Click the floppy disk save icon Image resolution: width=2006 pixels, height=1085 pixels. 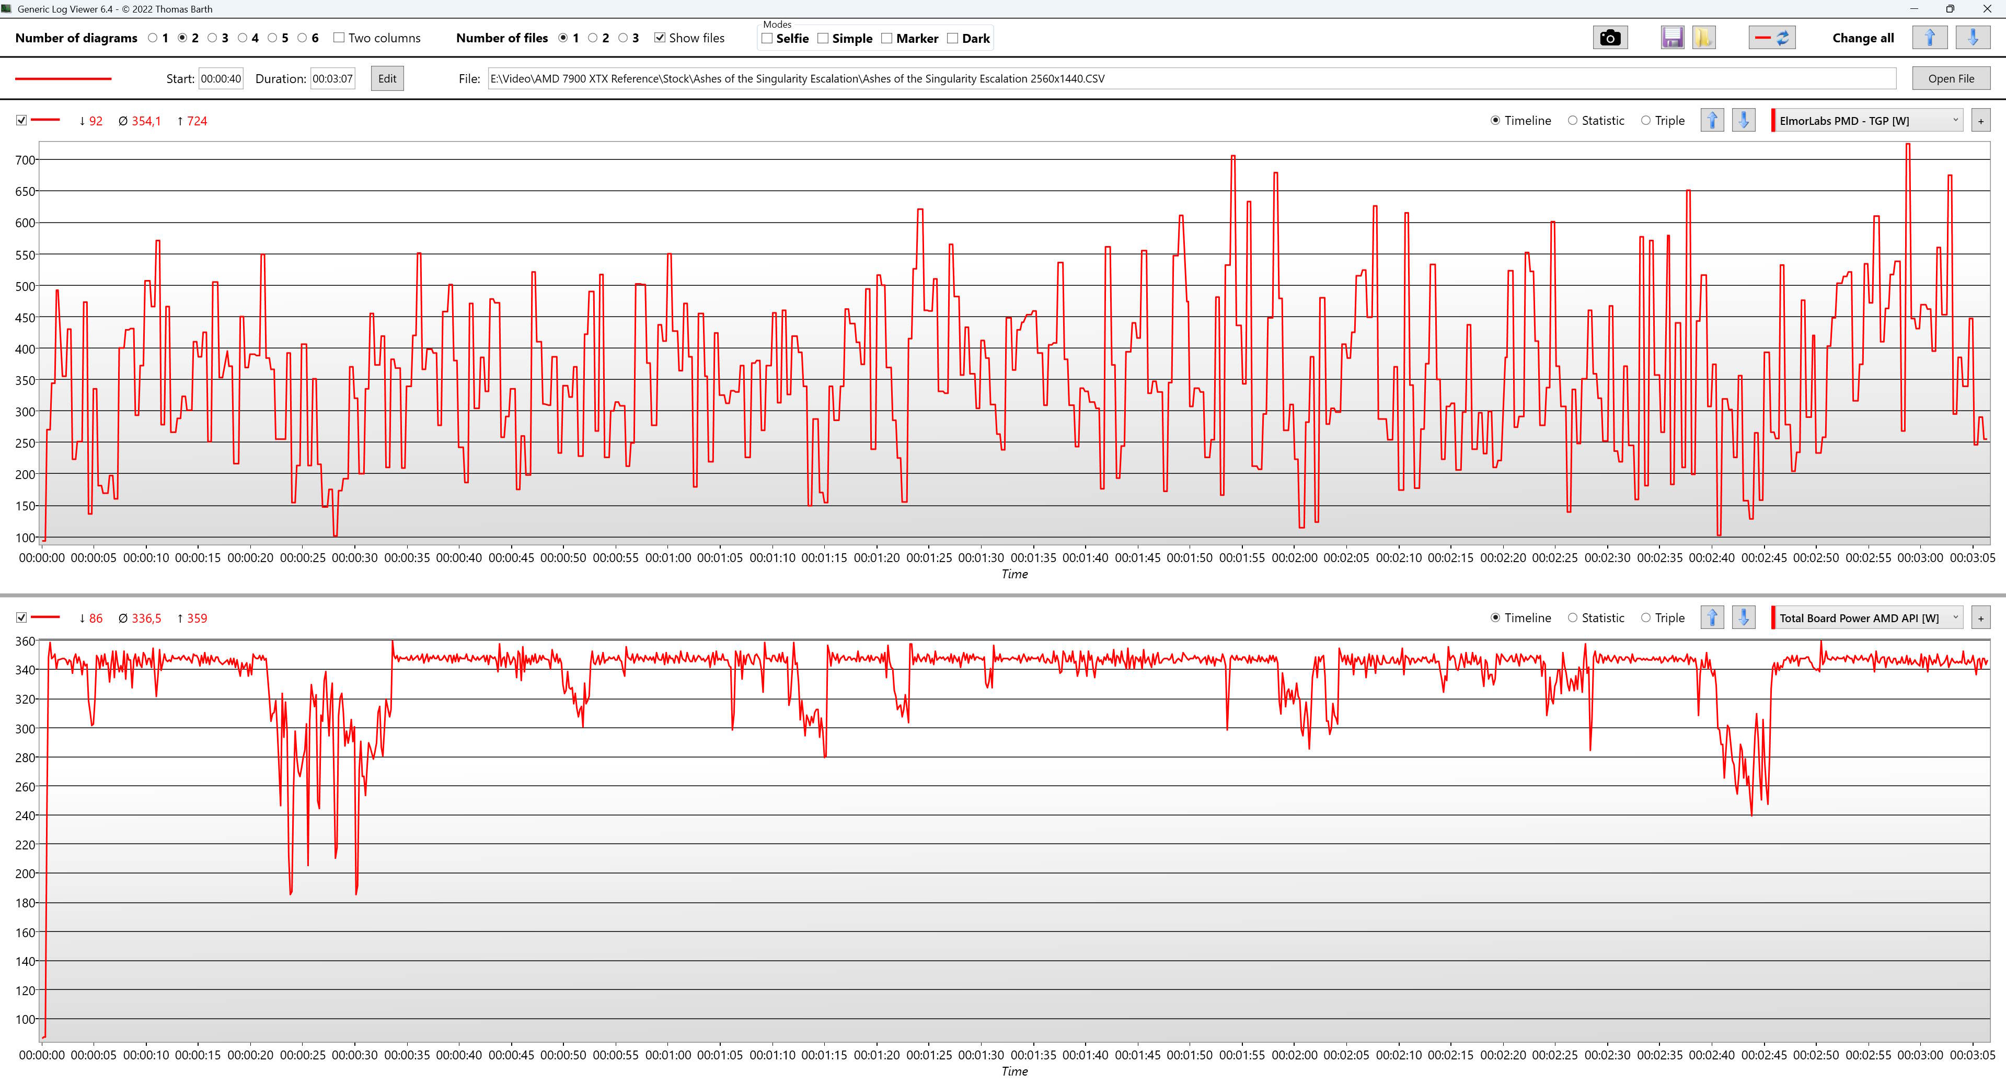[1671, 38]
